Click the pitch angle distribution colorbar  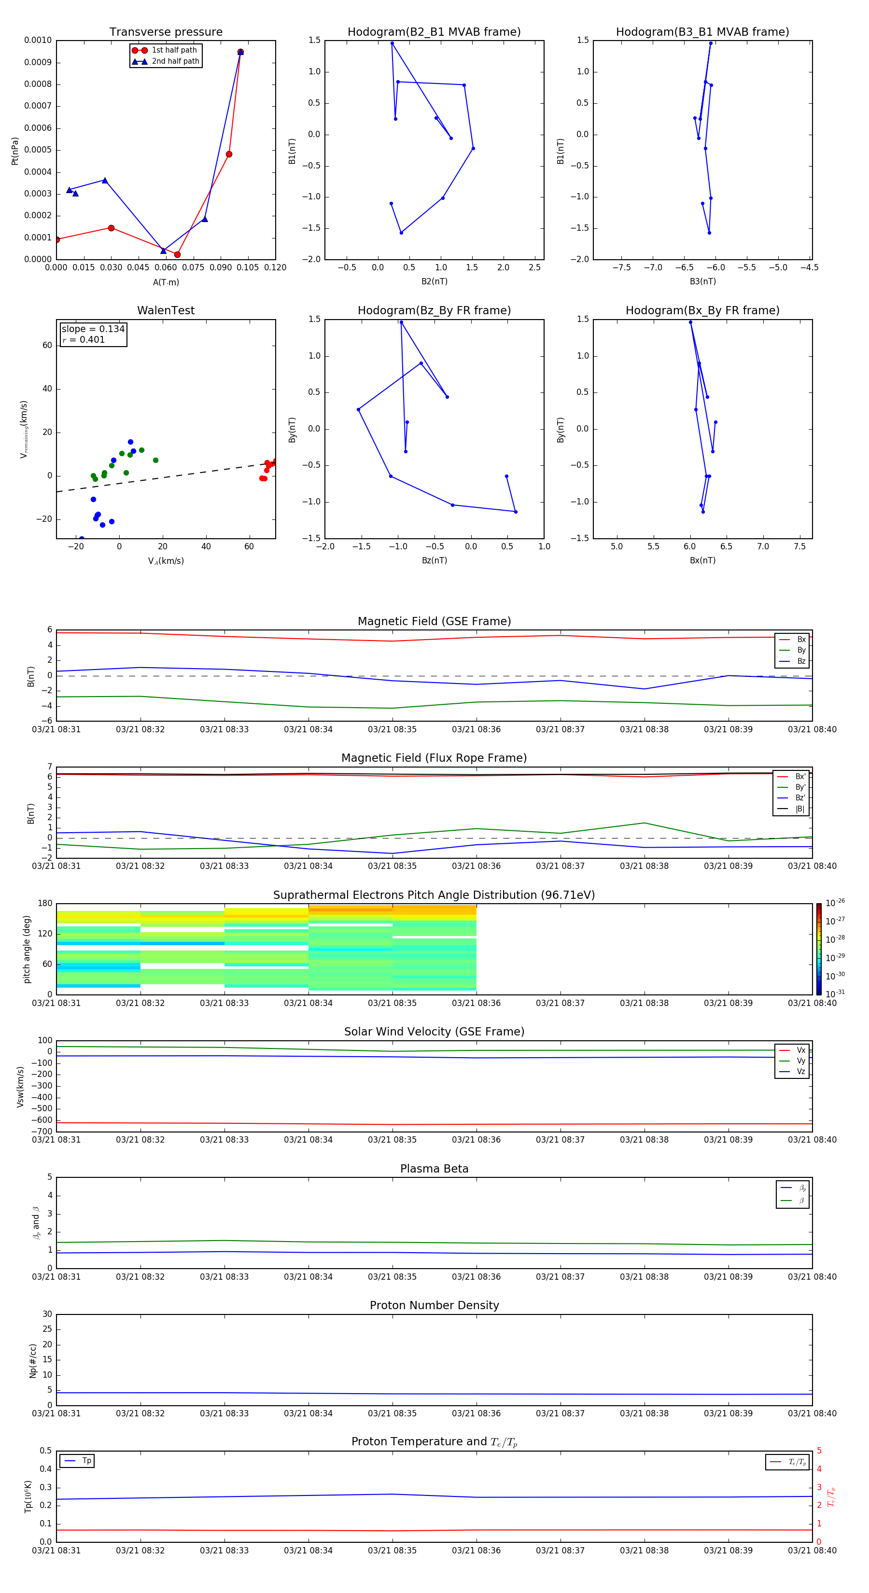[819, 949]
